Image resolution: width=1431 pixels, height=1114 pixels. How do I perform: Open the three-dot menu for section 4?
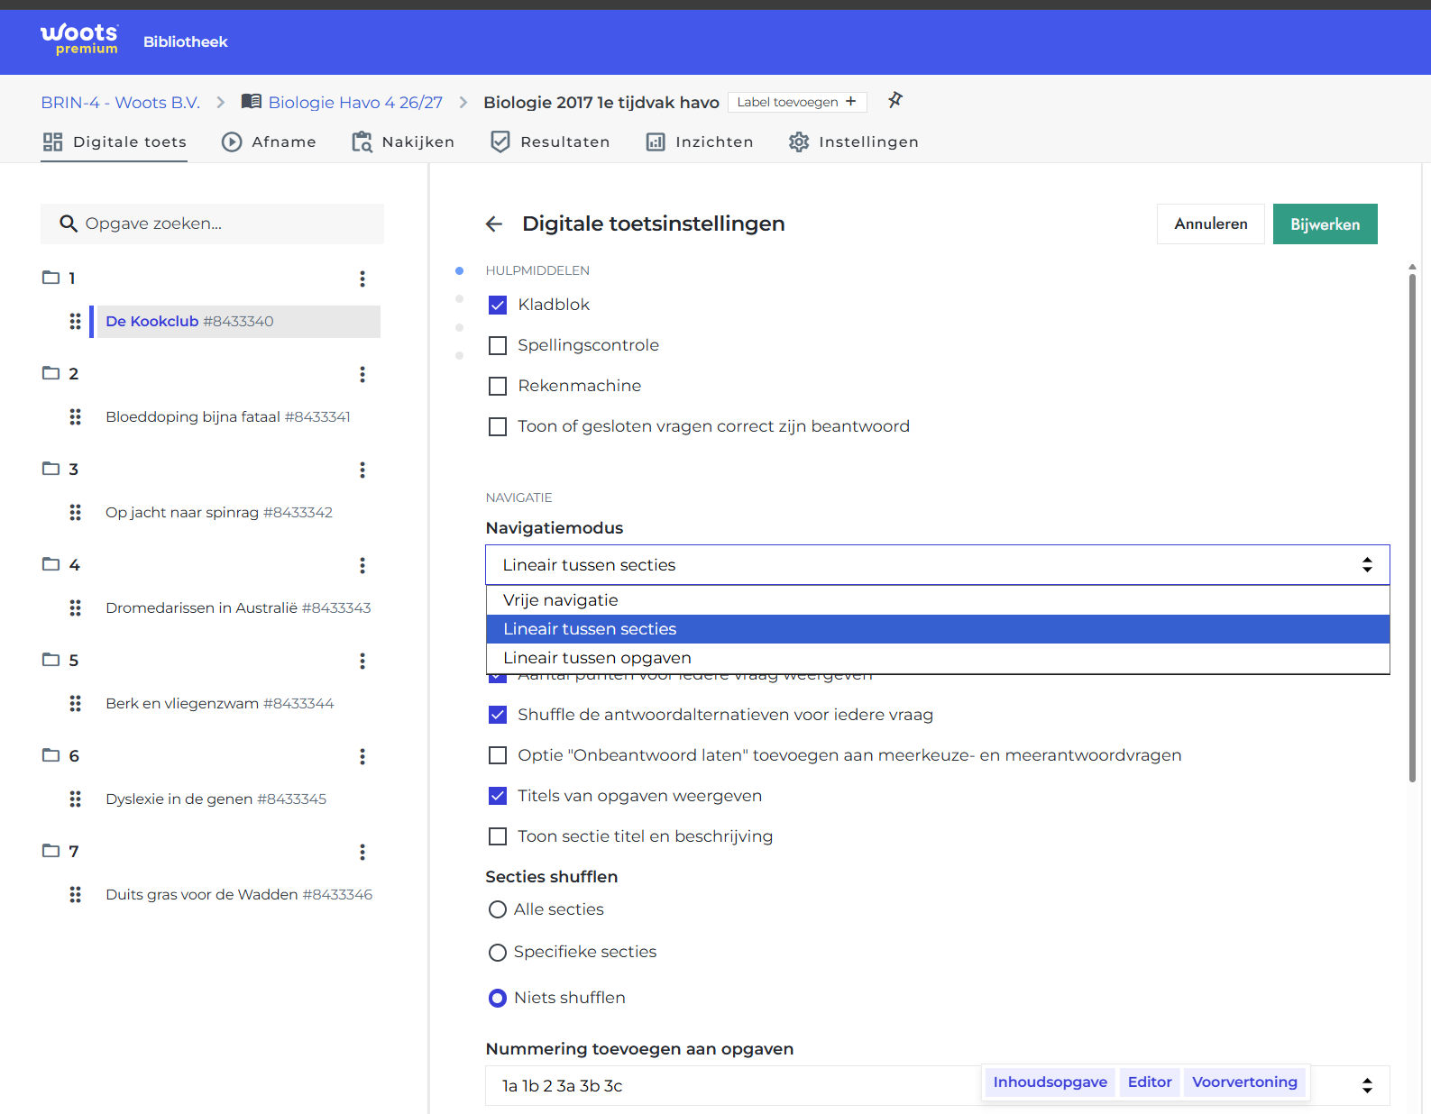tap(362, 565)
